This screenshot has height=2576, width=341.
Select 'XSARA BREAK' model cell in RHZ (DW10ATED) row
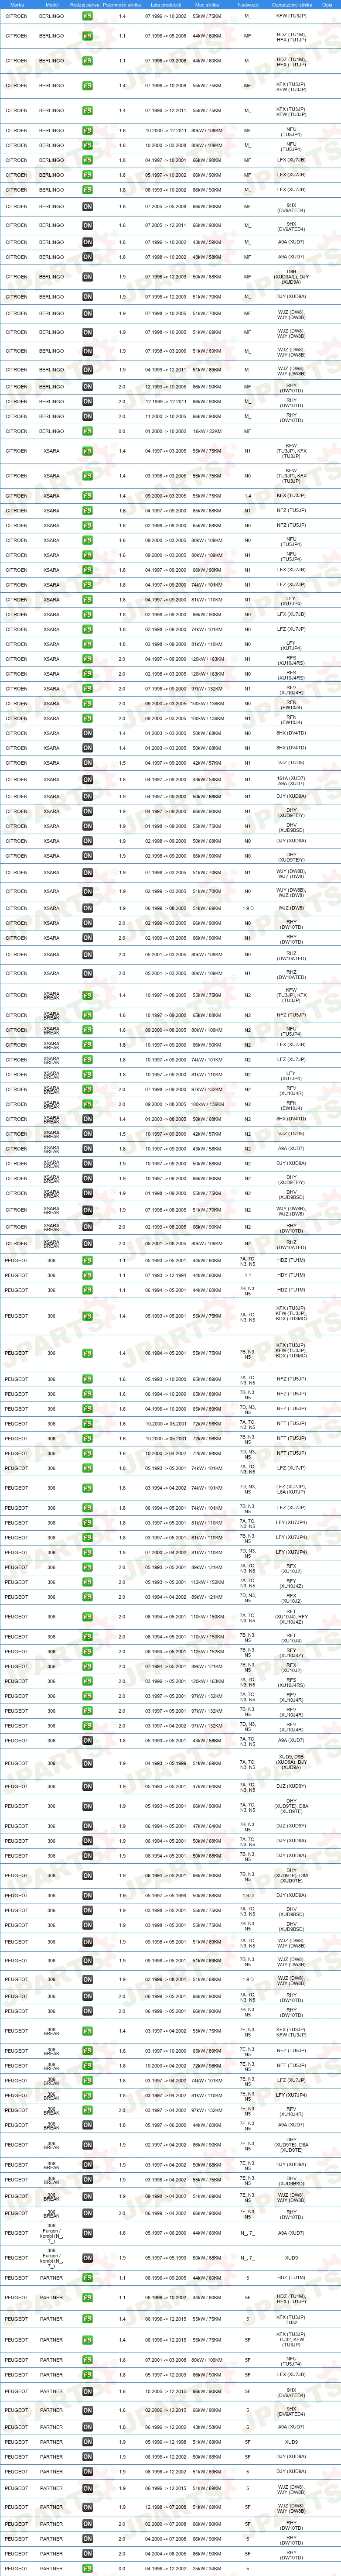coord(52,1243)
